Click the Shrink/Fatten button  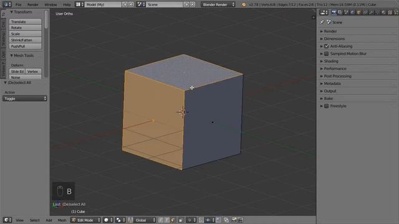[25, 40]
